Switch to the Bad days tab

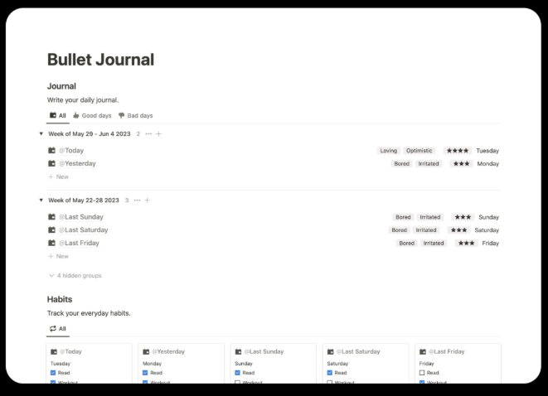point(136,116)
